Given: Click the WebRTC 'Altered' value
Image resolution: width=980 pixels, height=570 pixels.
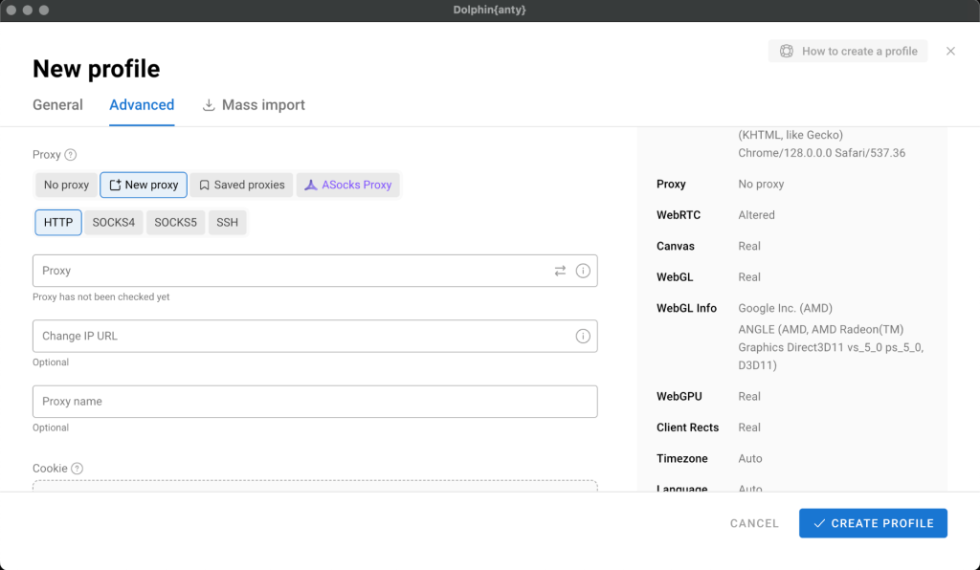Looking at the screenshot, I should 756,215.
